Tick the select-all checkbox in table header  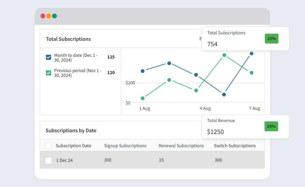pos(48,146)
